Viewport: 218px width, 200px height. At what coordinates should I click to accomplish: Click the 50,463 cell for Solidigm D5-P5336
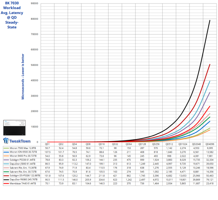tap(210, 176)
